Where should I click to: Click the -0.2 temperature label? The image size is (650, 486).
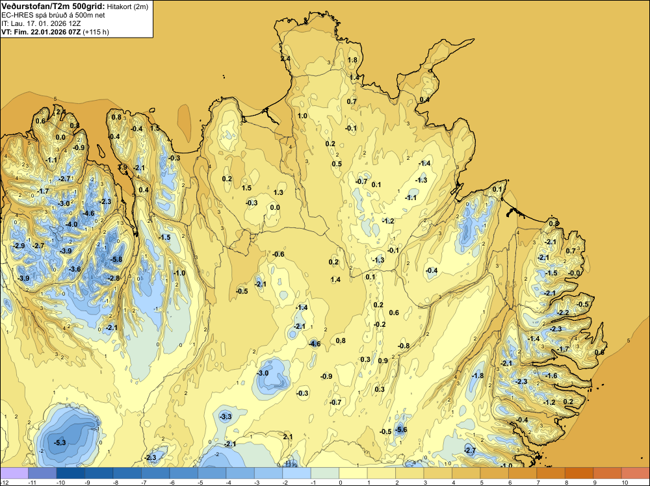[x=380, y=324]
